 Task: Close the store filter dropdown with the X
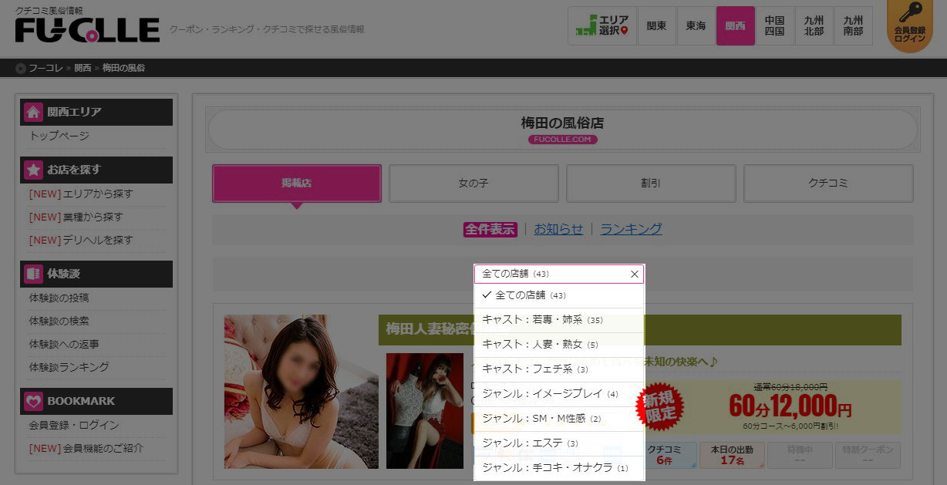[634, 274]
